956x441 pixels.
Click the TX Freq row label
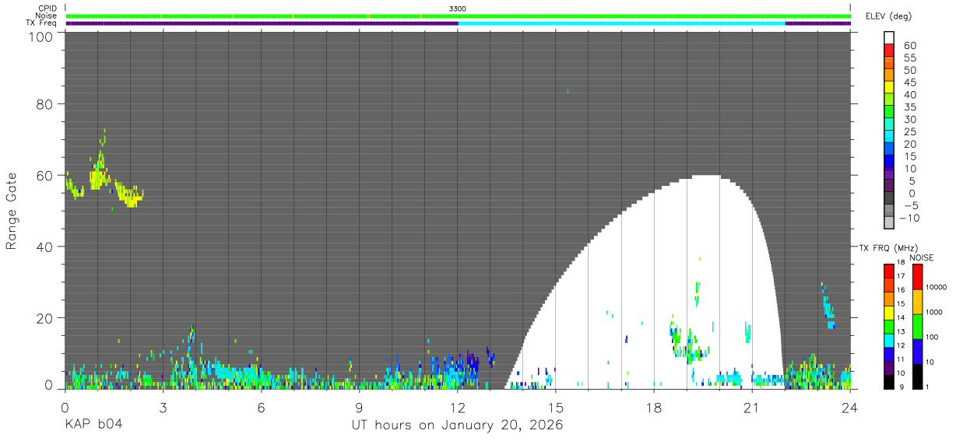42,23
